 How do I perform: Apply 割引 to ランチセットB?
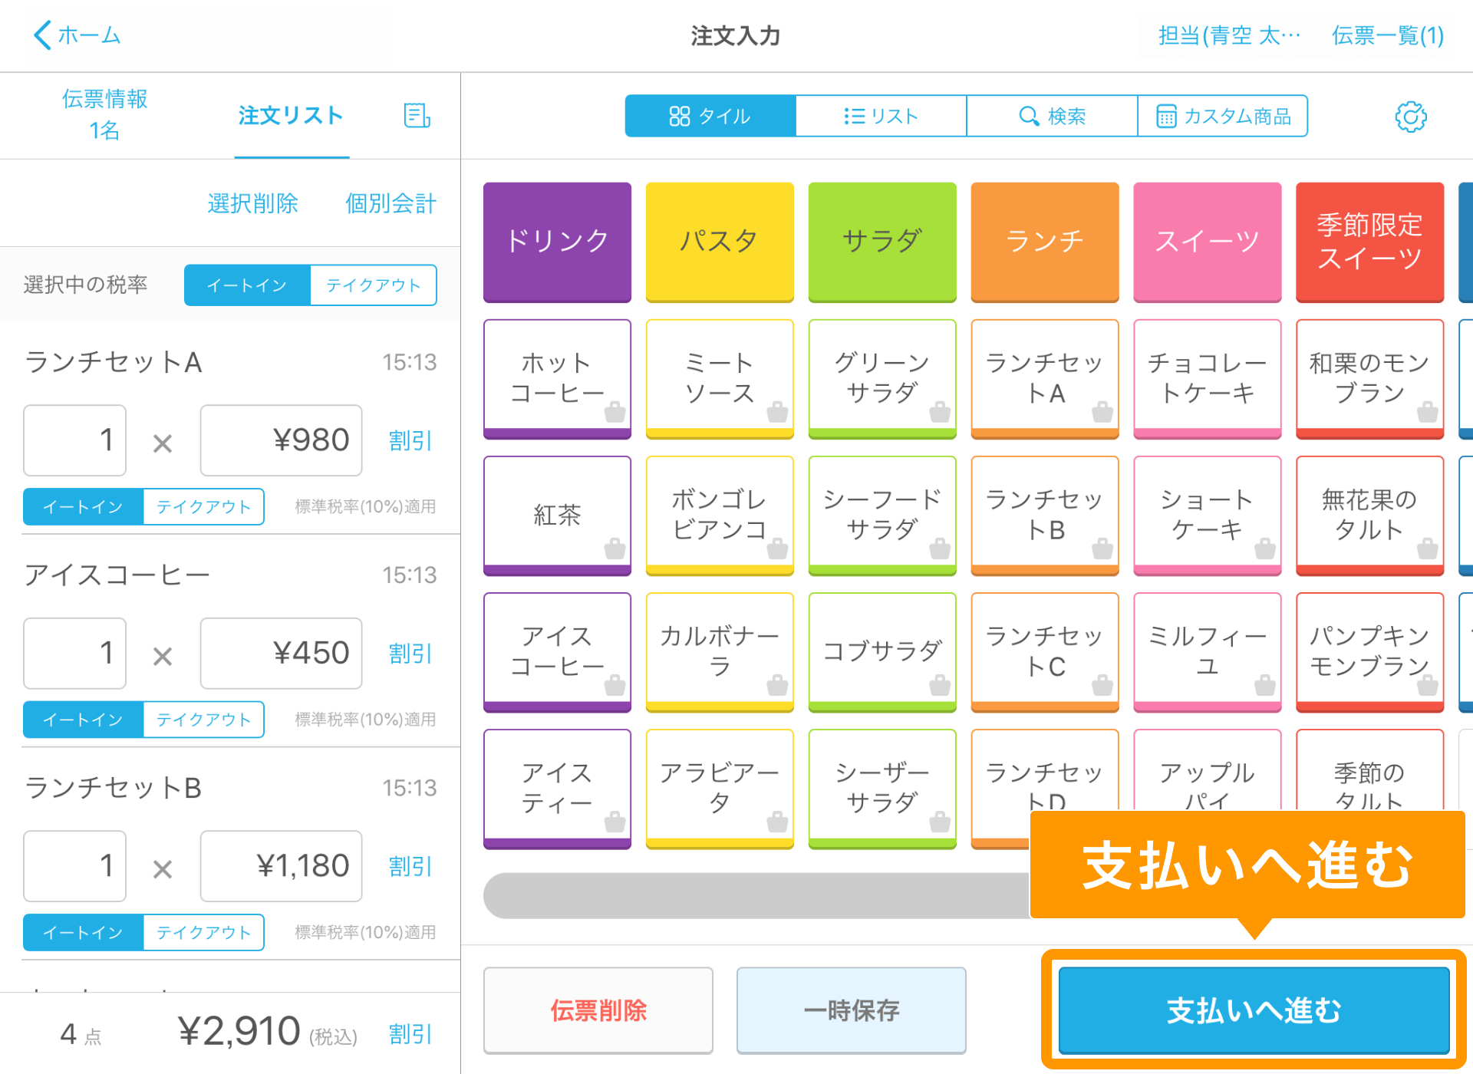[x=410, y=866]
